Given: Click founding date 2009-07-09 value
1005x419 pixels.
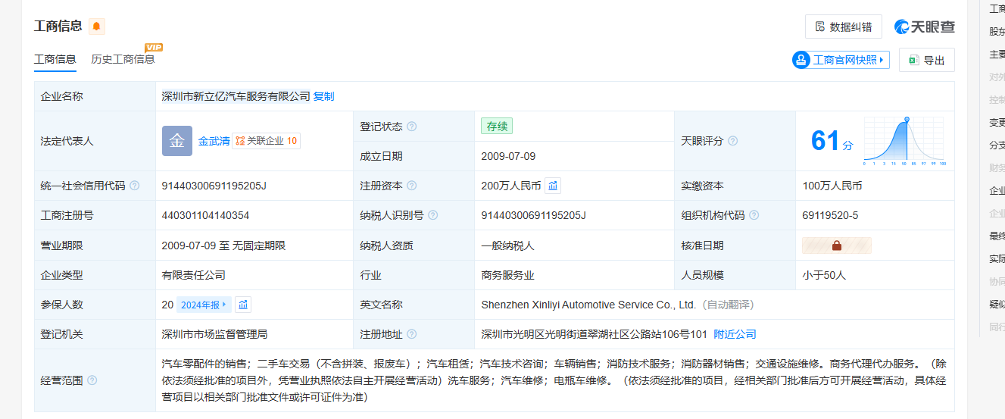Looking at the screenshot, I should [508, 156].
